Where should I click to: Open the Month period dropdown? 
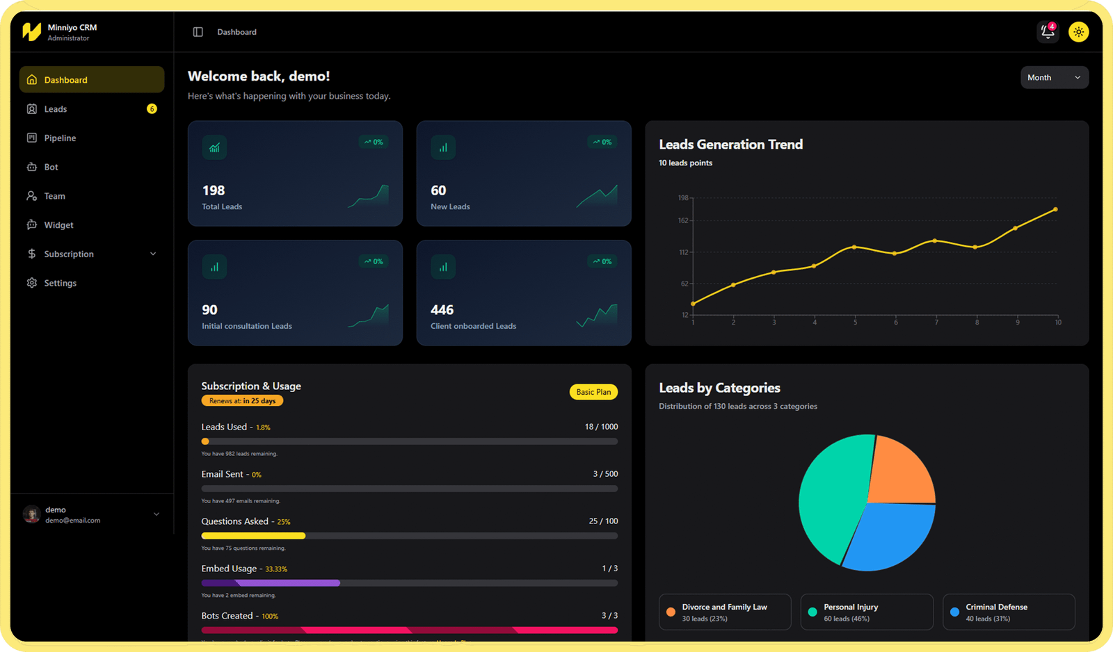1054,78
